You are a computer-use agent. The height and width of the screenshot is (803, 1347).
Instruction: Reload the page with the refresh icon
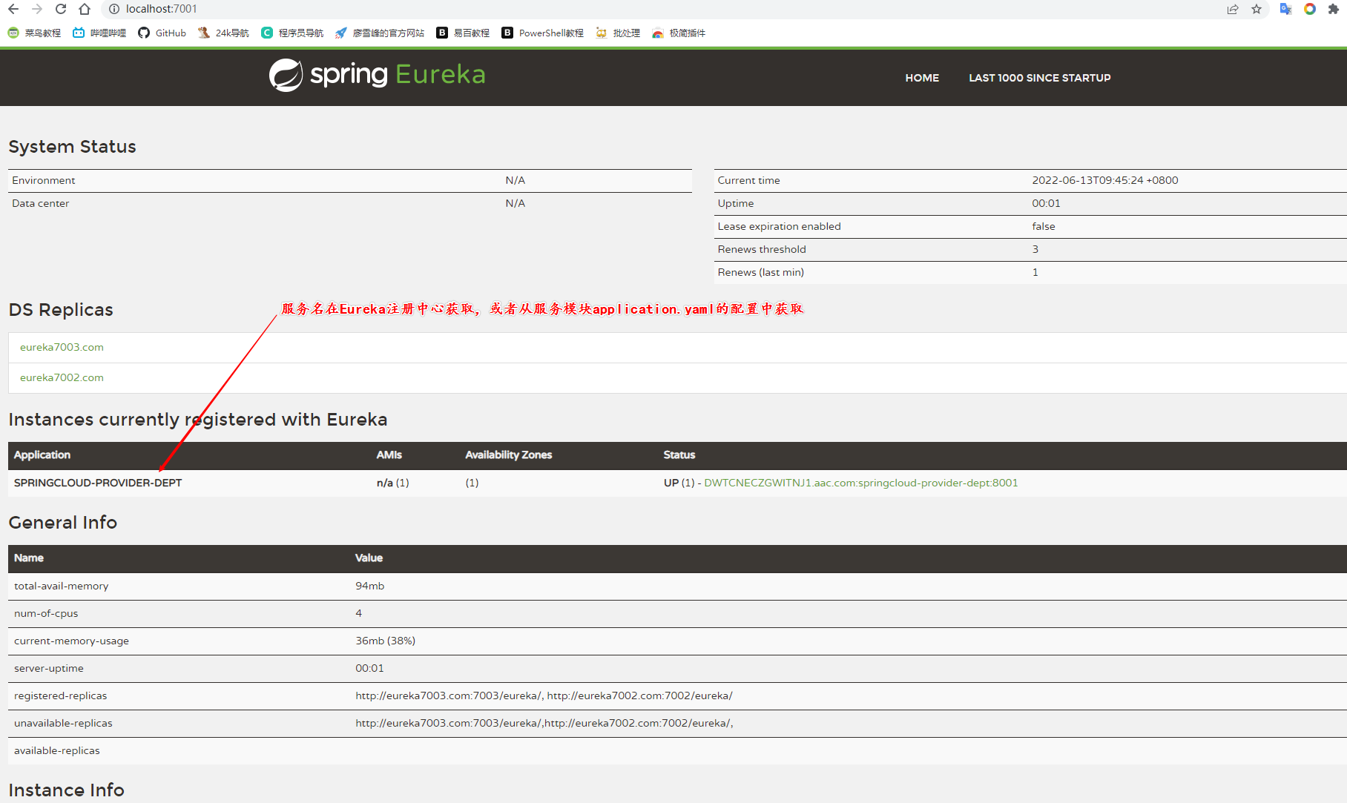(61, 9)
